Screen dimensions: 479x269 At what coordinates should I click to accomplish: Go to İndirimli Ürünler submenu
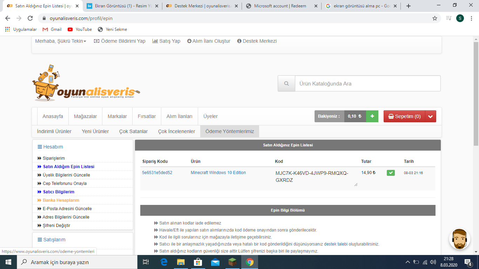(54, 131)
